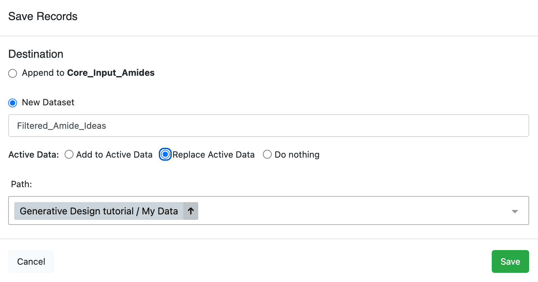This screenshot has width=538, height=282.
Task: Click the Add to Active Data label
Action: click(x=114, y=155)
